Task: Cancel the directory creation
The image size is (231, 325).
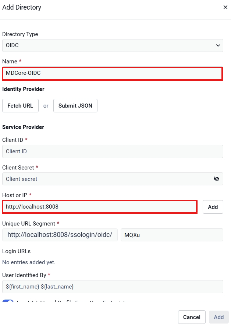Action: [192, 317]
